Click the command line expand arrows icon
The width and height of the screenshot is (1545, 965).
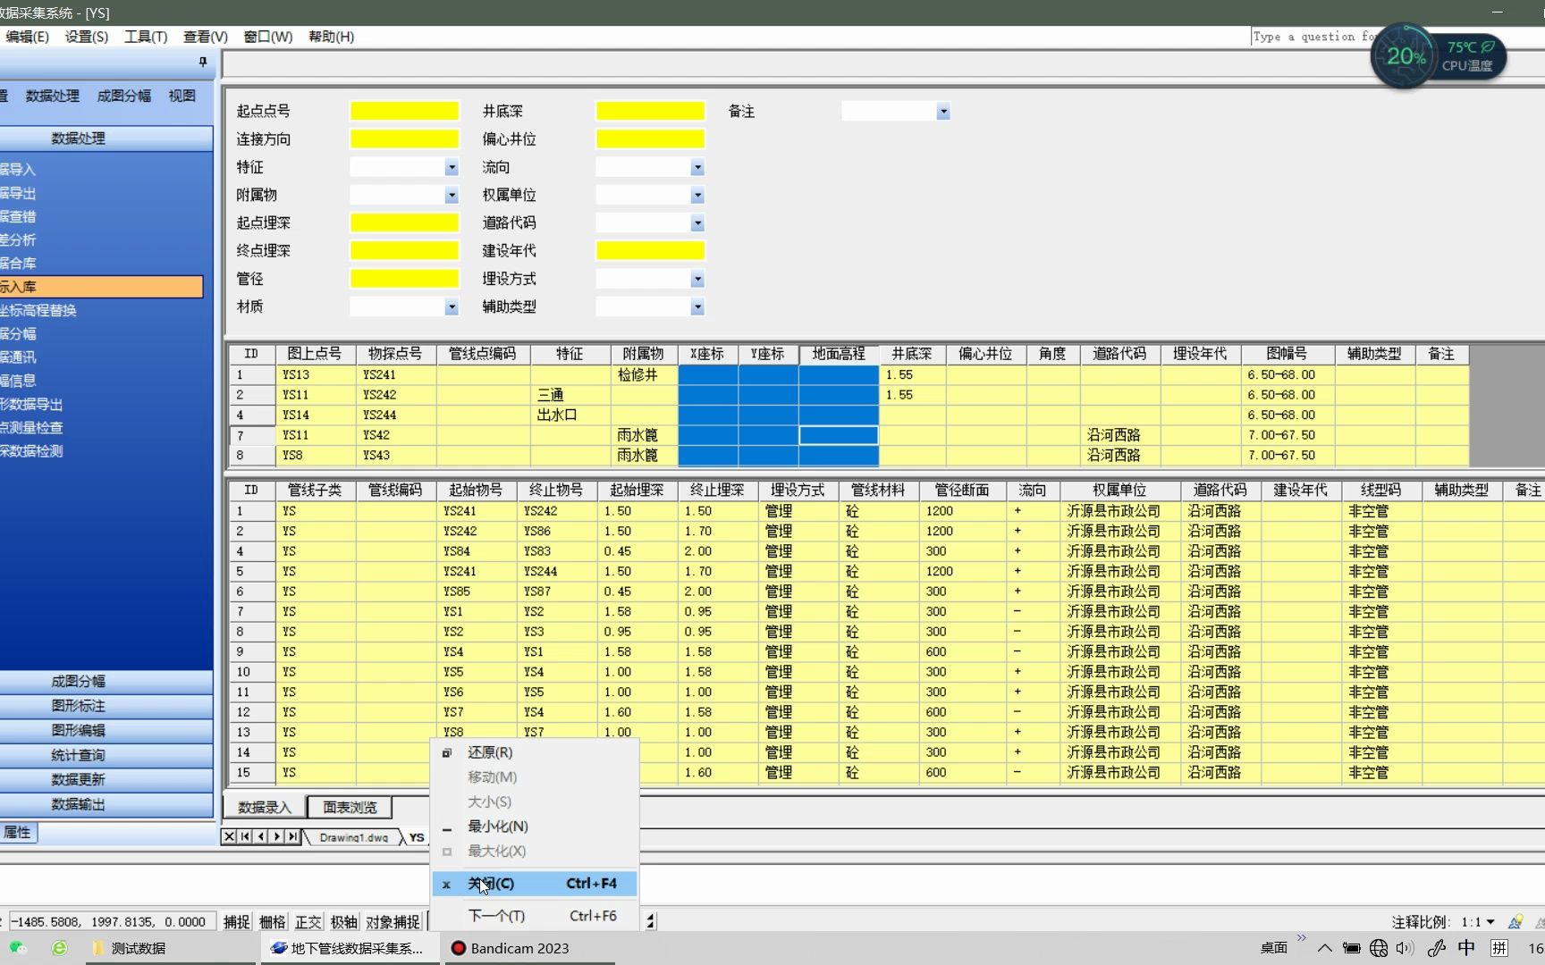pyautogui.click(x=651, y=921)
